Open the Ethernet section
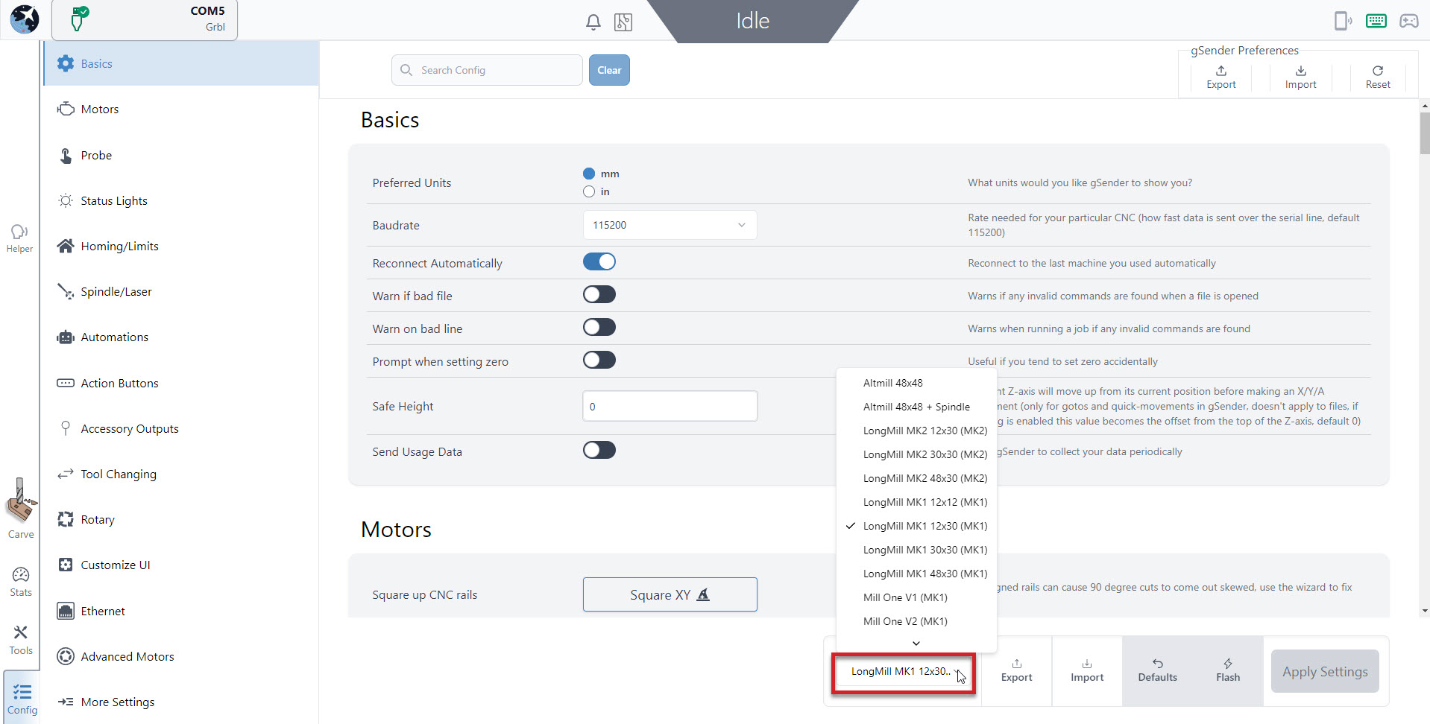1430x724 pixels. point(182,611)
